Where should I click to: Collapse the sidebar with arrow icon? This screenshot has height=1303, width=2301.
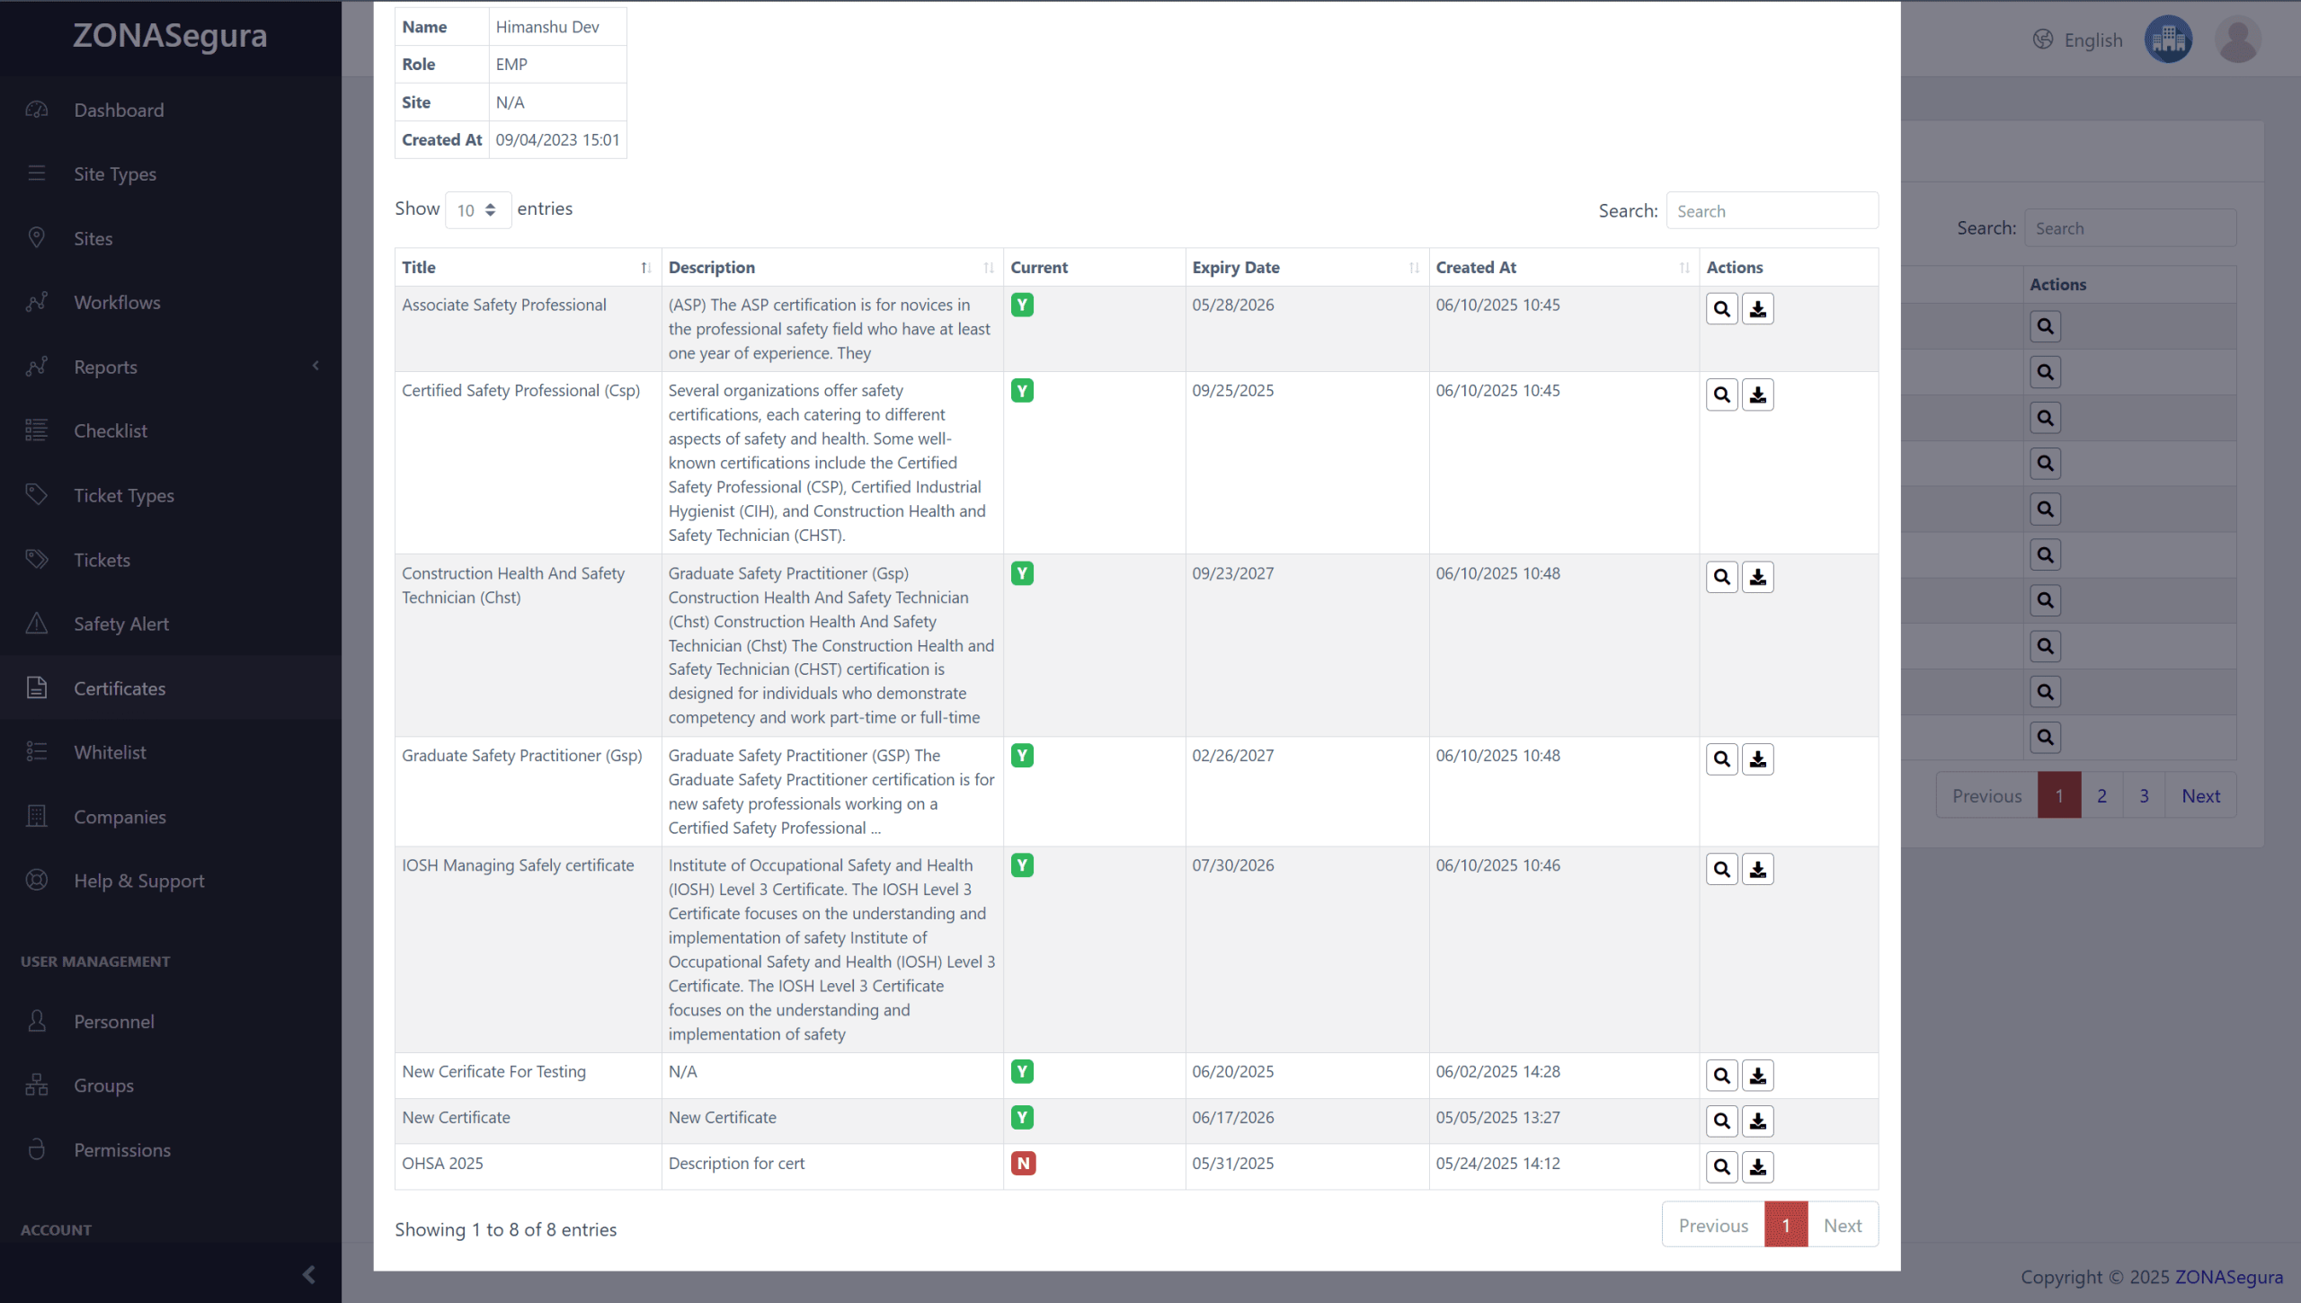point(308,1274)
